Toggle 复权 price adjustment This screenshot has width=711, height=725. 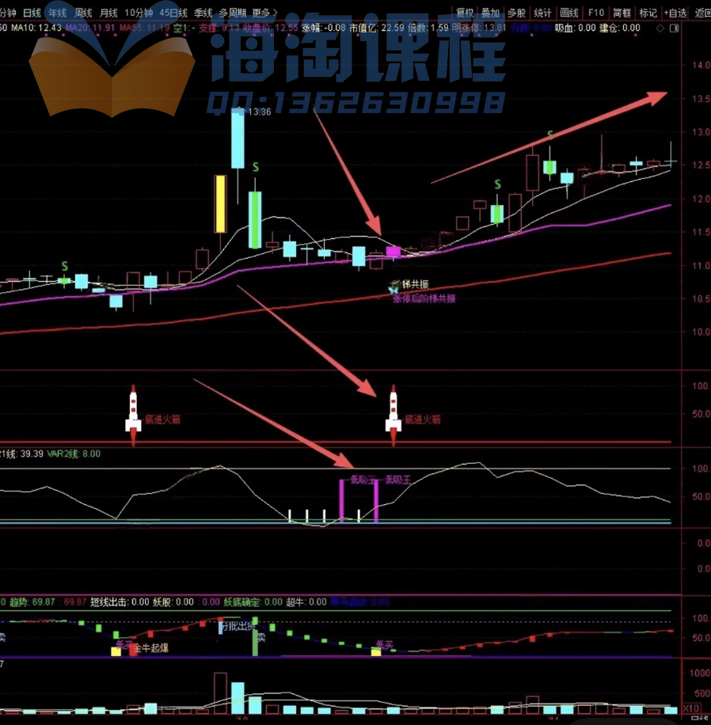click(465, 13)
